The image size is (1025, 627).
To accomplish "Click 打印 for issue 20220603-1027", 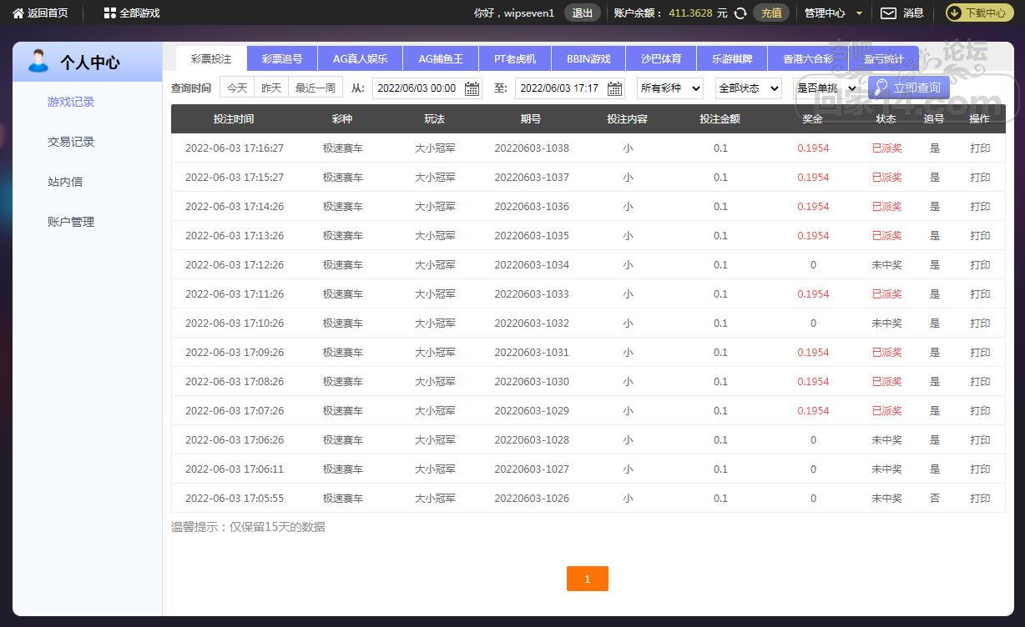I will tap(981, 469).
